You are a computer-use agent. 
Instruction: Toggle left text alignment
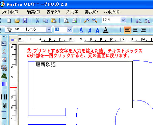click(x=128, y=30)
